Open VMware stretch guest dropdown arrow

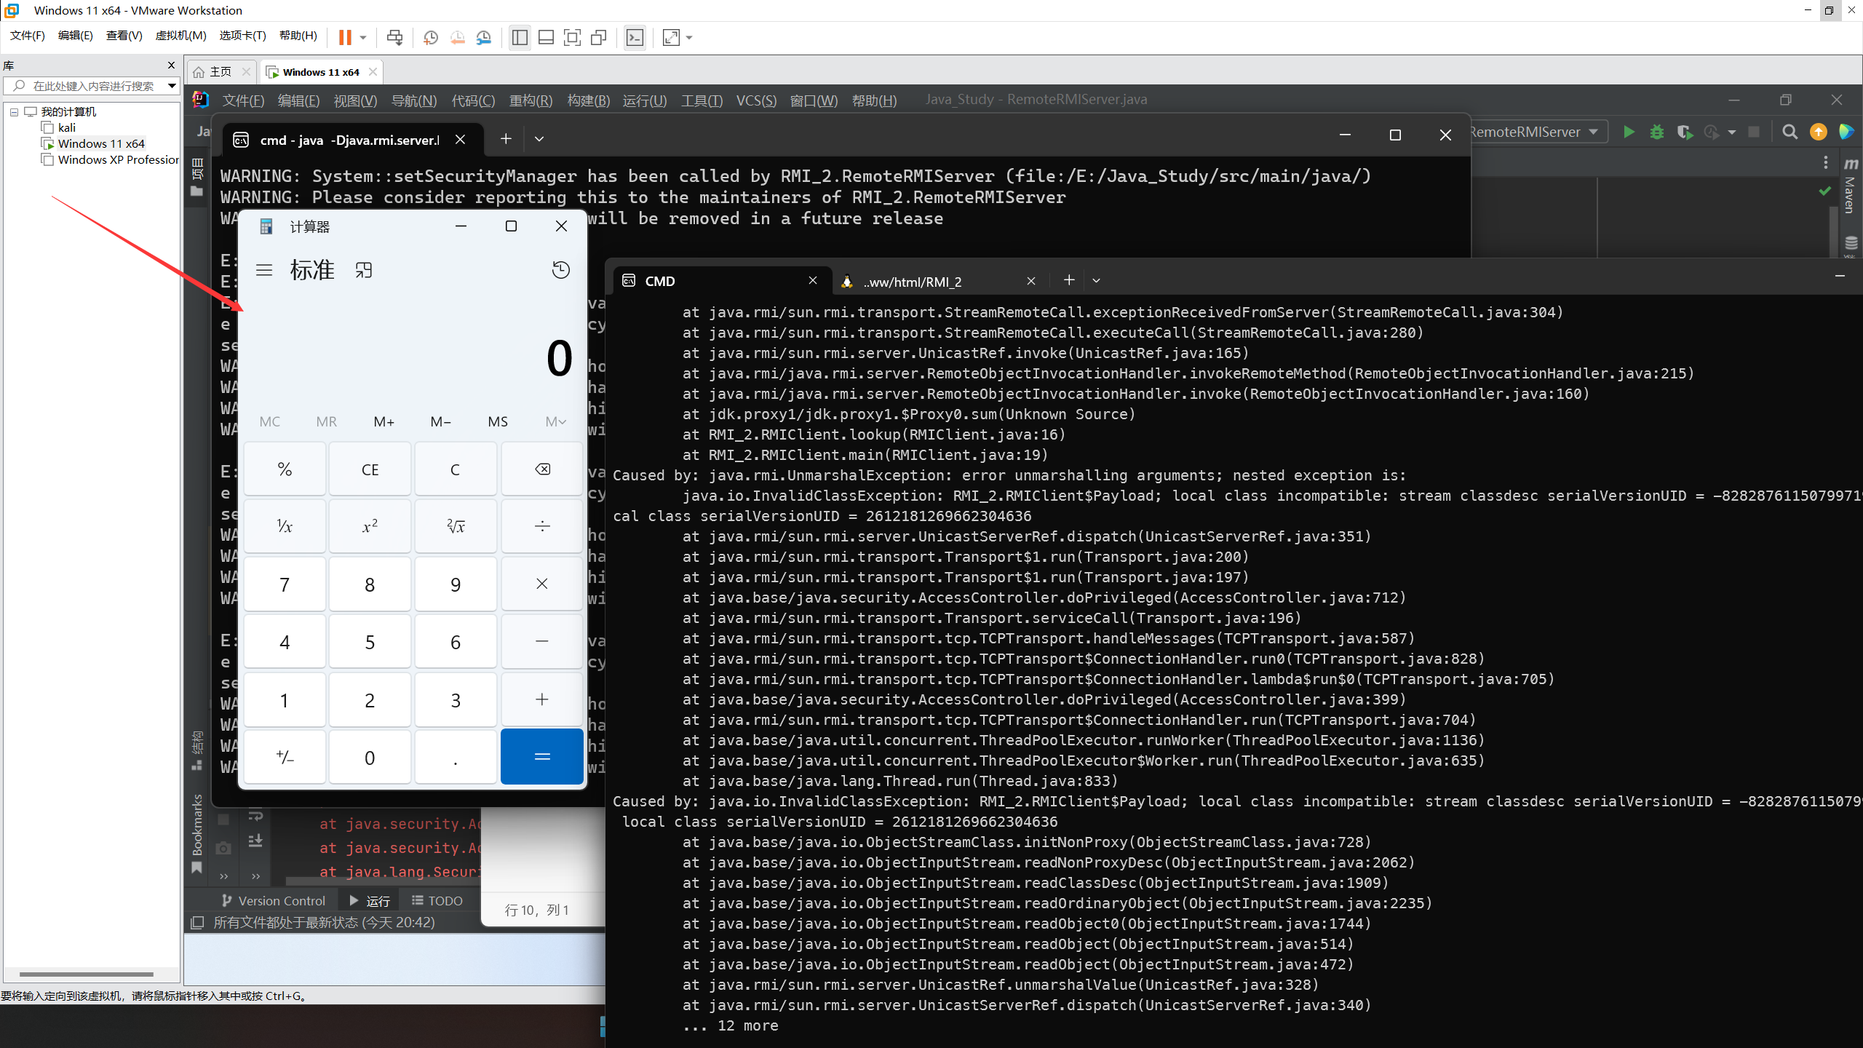click(x=689, y=38)
